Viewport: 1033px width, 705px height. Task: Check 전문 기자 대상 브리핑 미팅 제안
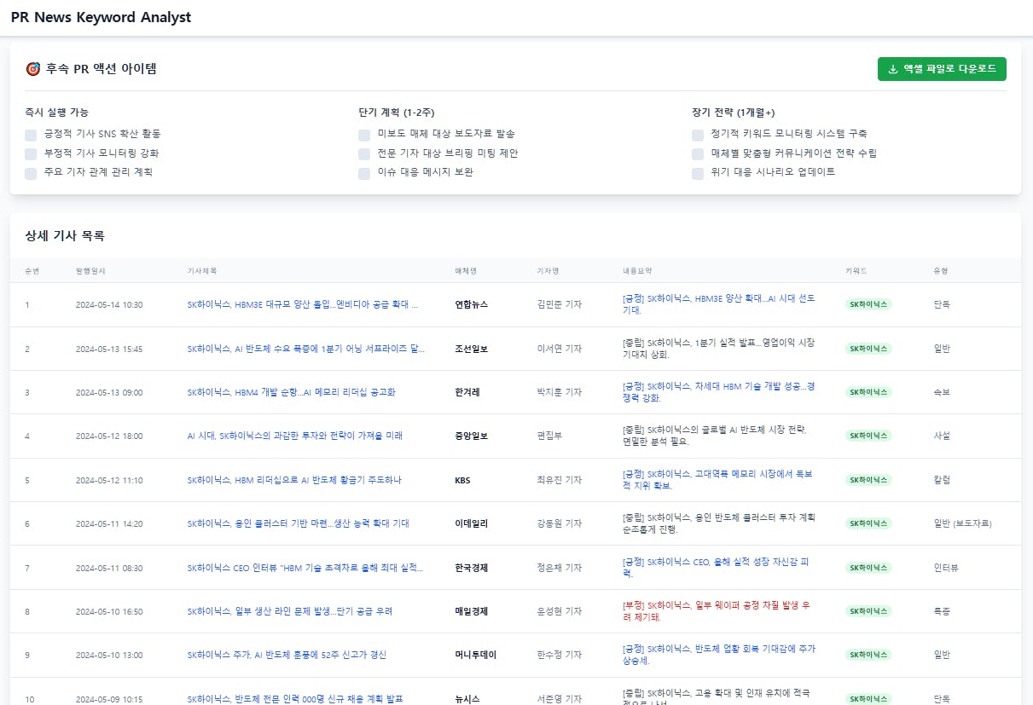tap(364, 153)
